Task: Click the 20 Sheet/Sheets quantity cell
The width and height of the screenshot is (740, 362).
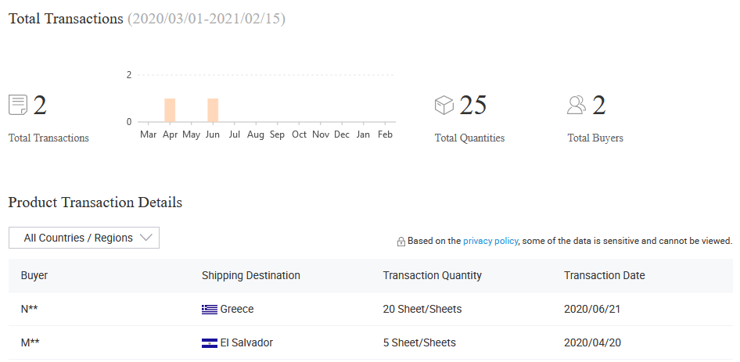Action: pyautogui.click(x=422, y=310)
